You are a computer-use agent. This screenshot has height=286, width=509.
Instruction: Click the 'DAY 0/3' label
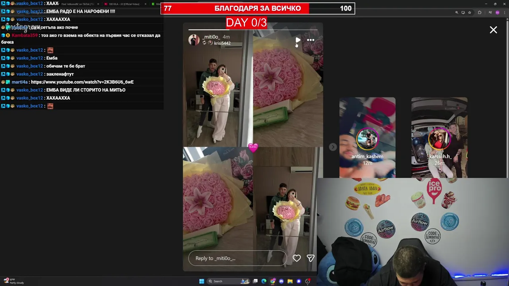(x=247, y=23)
